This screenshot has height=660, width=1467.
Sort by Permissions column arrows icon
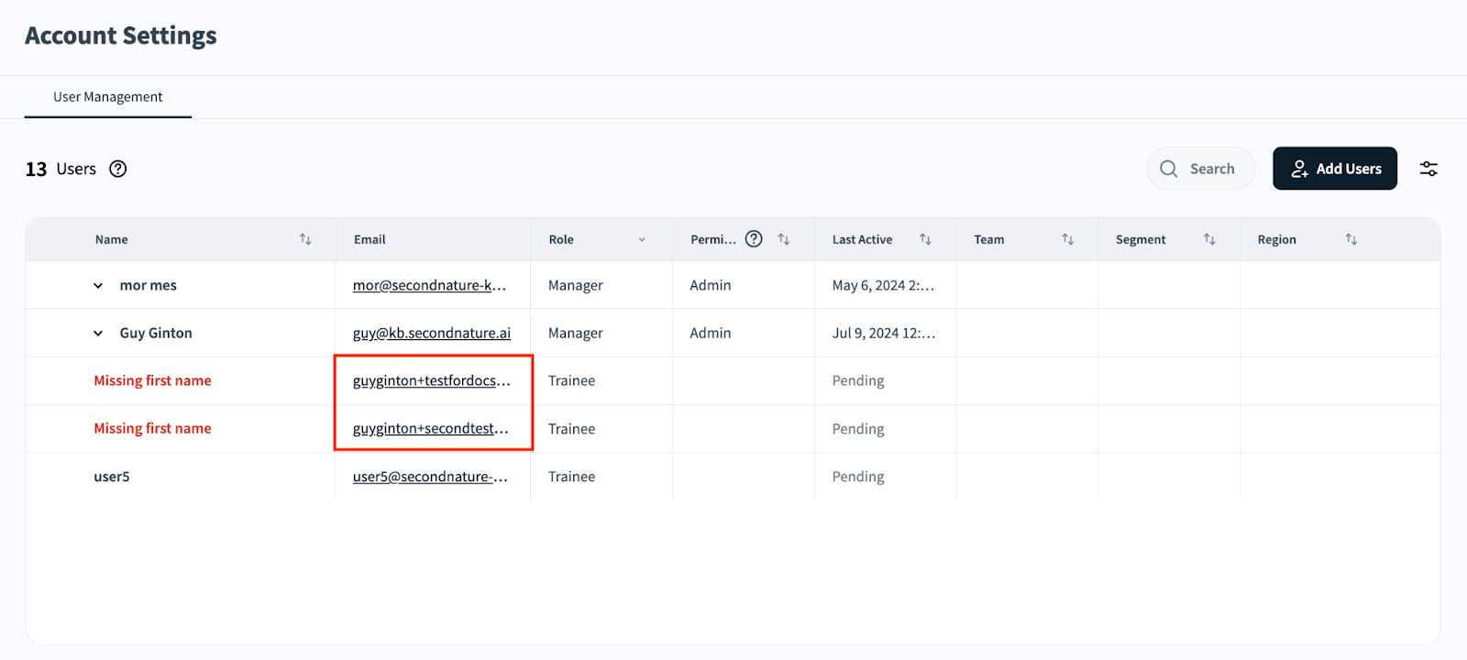point(784,239)
